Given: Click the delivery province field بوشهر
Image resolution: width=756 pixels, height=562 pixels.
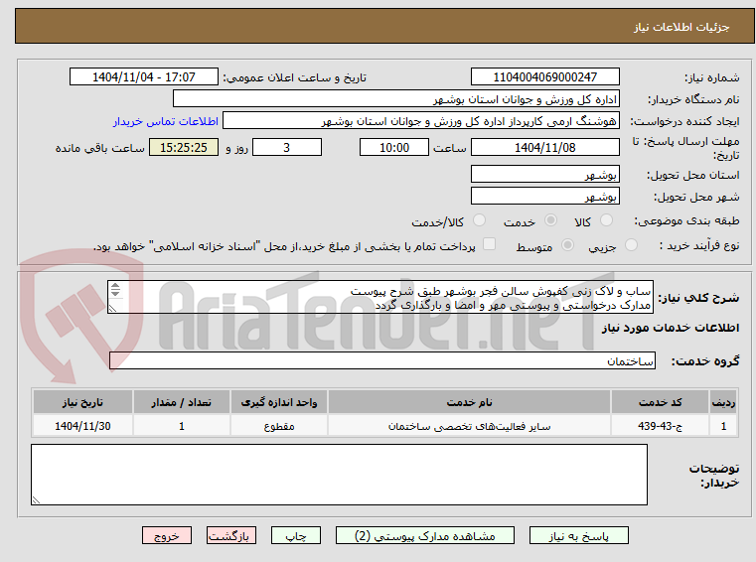Looking at the screenshot, I should click(x=544, y=174).
